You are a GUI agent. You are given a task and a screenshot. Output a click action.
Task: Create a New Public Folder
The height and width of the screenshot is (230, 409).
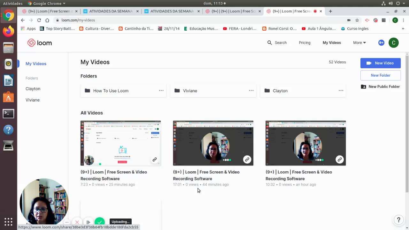pos(381,87)
